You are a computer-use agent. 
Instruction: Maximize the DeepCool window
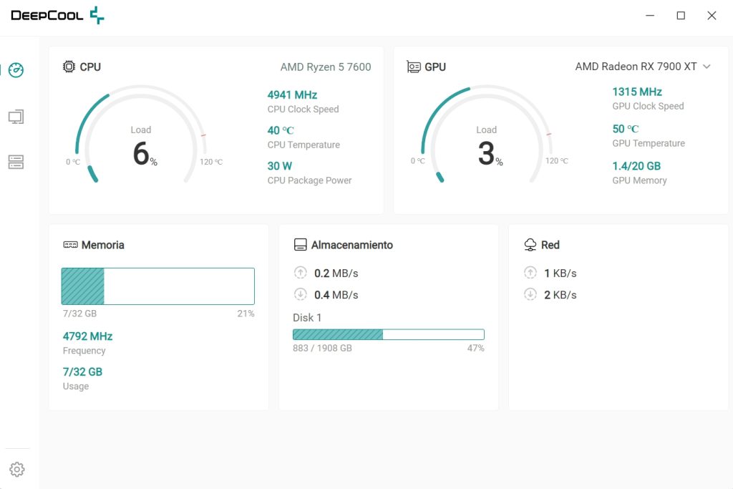click(681, 16)
